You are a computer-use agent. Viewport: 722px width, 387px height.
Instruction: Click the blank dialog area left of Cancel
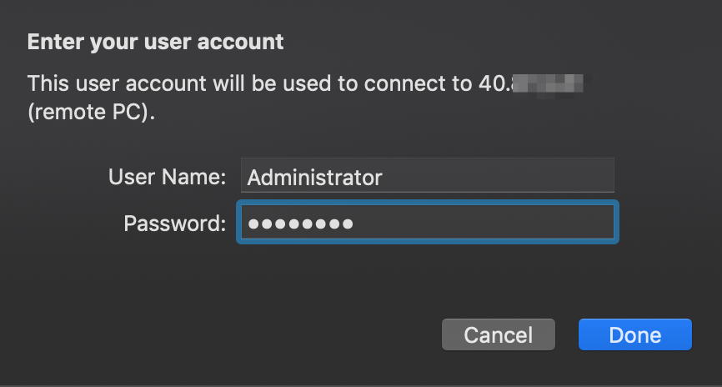pos(230,334)
